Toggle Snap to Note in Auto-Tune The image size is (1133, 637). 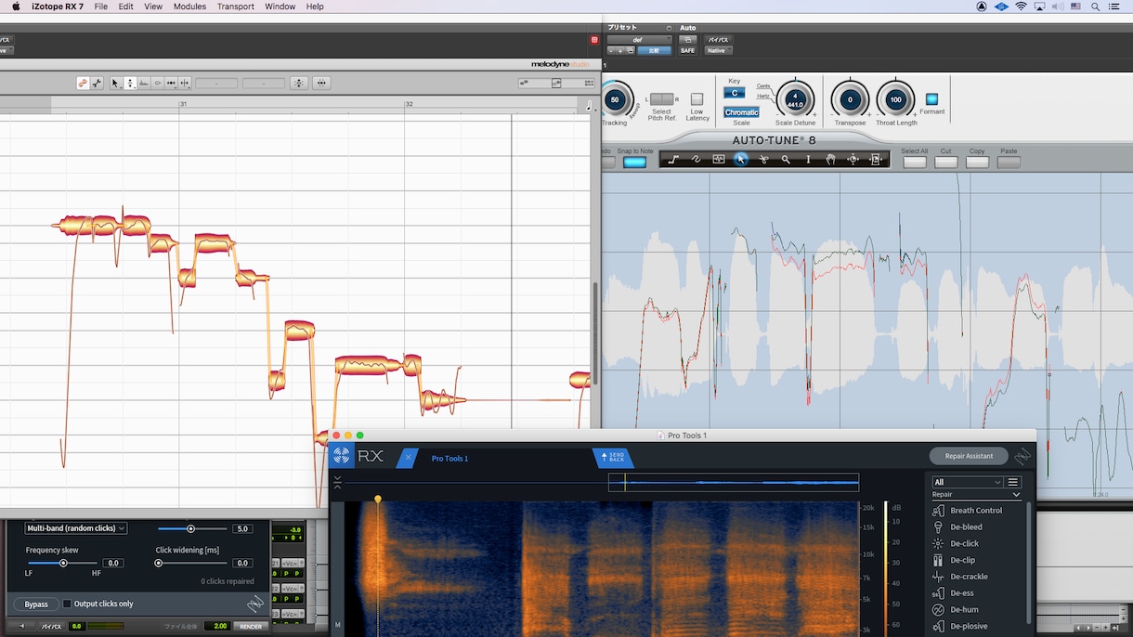coord(634,162)
